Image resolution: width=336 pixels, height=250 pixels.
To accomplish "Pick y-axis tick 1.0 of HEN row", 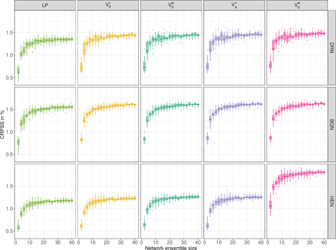I will [x=10, y=208].
